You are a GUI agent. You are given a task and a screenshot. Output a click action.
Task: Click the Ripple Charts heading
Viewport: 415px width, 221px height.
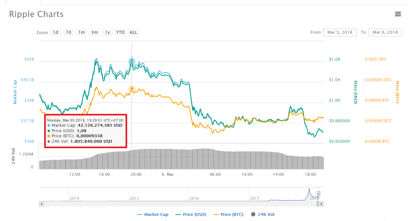coord(36,14)
